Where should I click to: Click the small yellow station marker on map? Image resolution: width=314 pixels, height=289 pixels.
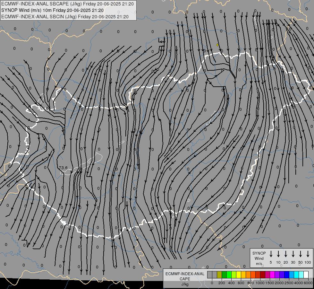click(x=217, y=45)
